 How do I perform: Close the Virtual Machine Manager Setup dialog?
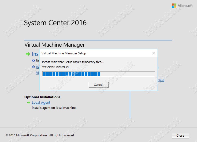(153, 53)
